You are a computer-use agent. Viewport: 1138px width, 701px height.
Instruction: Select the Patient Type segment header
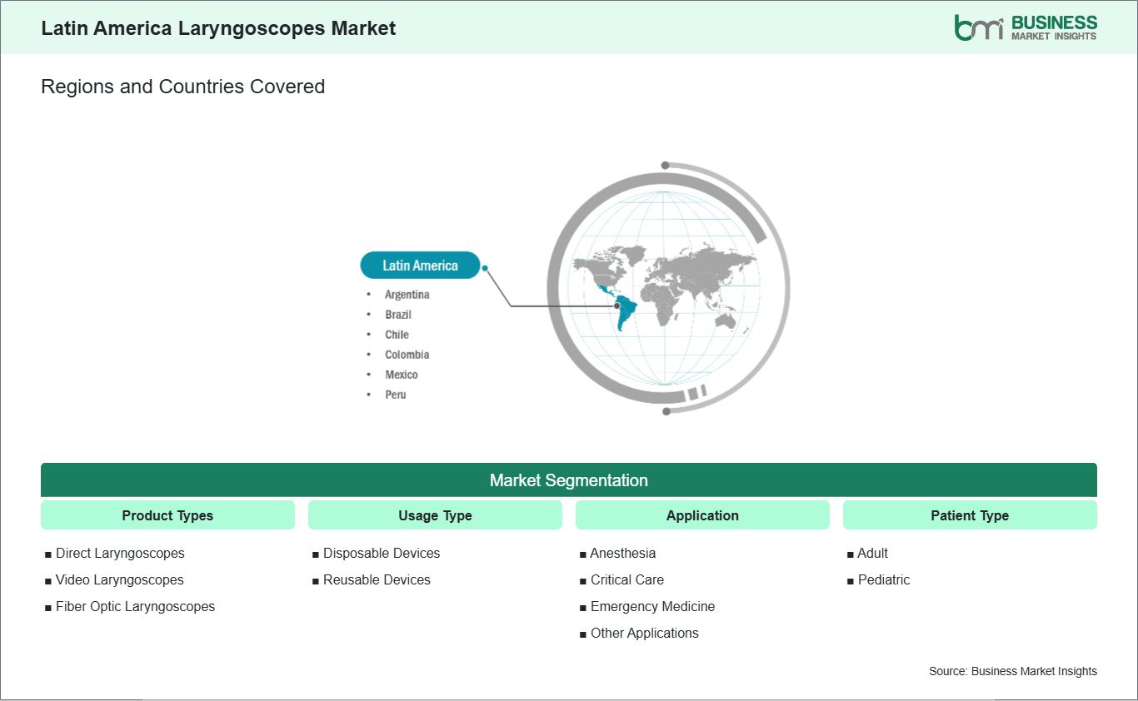point(970,515)
